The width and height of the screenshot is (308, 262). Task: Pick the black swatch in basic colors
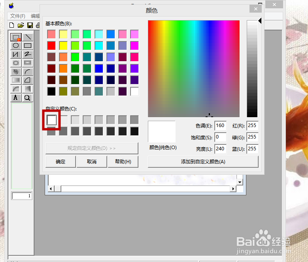(51, 92)
